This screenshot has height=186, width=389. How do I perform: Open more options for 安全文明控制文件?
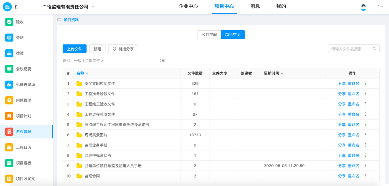click(x=365, y=84)
